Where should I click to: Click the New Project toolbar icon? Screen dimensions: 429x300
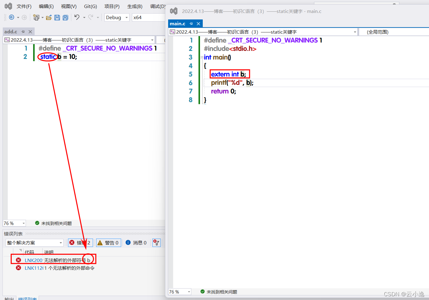[x=36, y=17]
